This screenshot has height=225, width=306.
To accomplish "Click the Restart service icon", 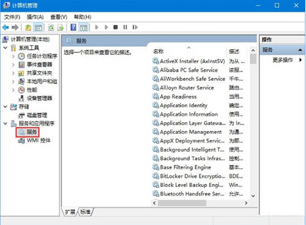I will pos(135,27).
